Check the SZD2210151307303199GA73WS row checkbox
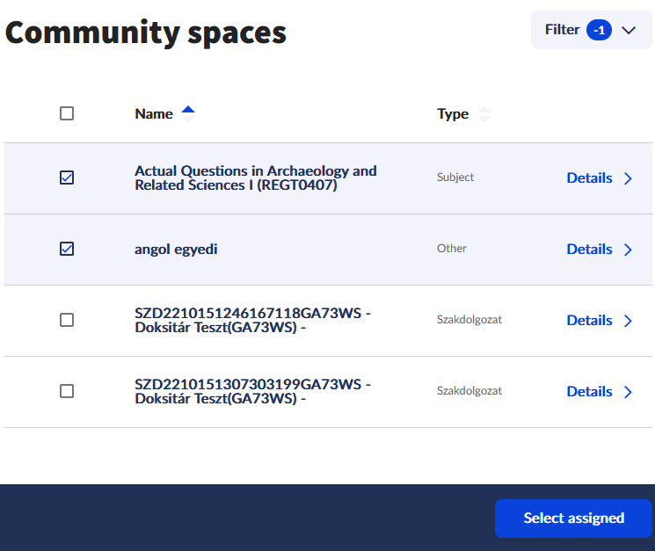 tap(67, 392)
